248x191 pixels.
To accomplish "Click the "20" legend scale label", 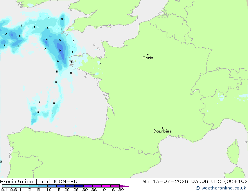I will tap(67, 189).
